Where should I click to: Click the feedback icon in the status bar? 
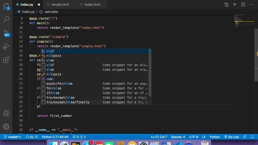pos(245,137)
